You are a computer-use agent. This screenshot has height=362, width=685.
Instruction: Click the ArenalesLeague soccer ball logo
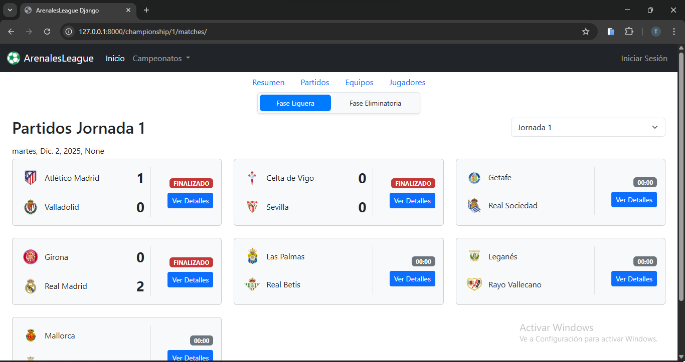coord(14,59)
